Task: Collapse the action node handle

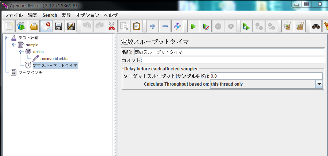Action: click(20, 52)
